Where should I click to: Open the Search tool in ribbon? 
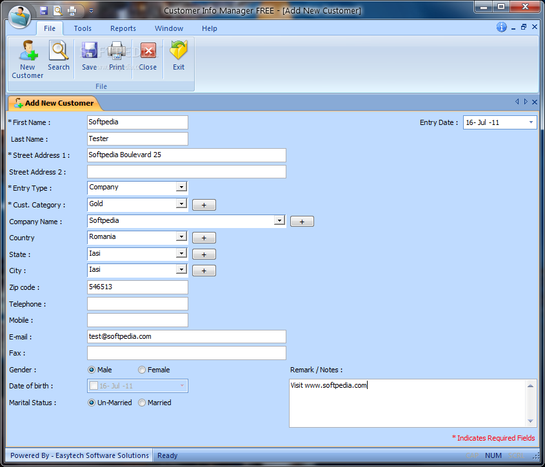click(59, 55)
